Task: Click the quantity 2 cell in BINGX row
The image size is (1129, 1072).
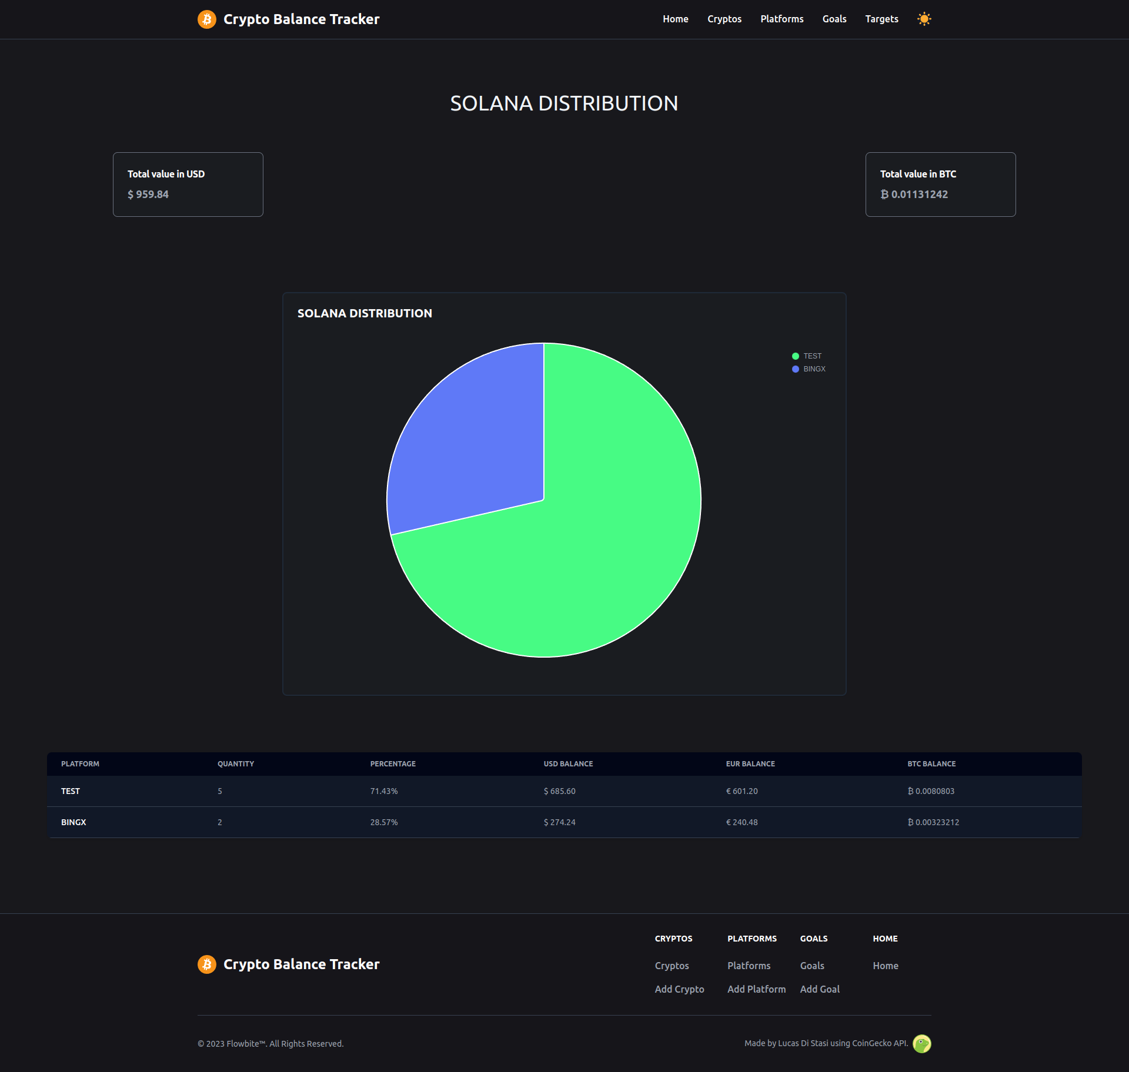Action: pos(220,822)
